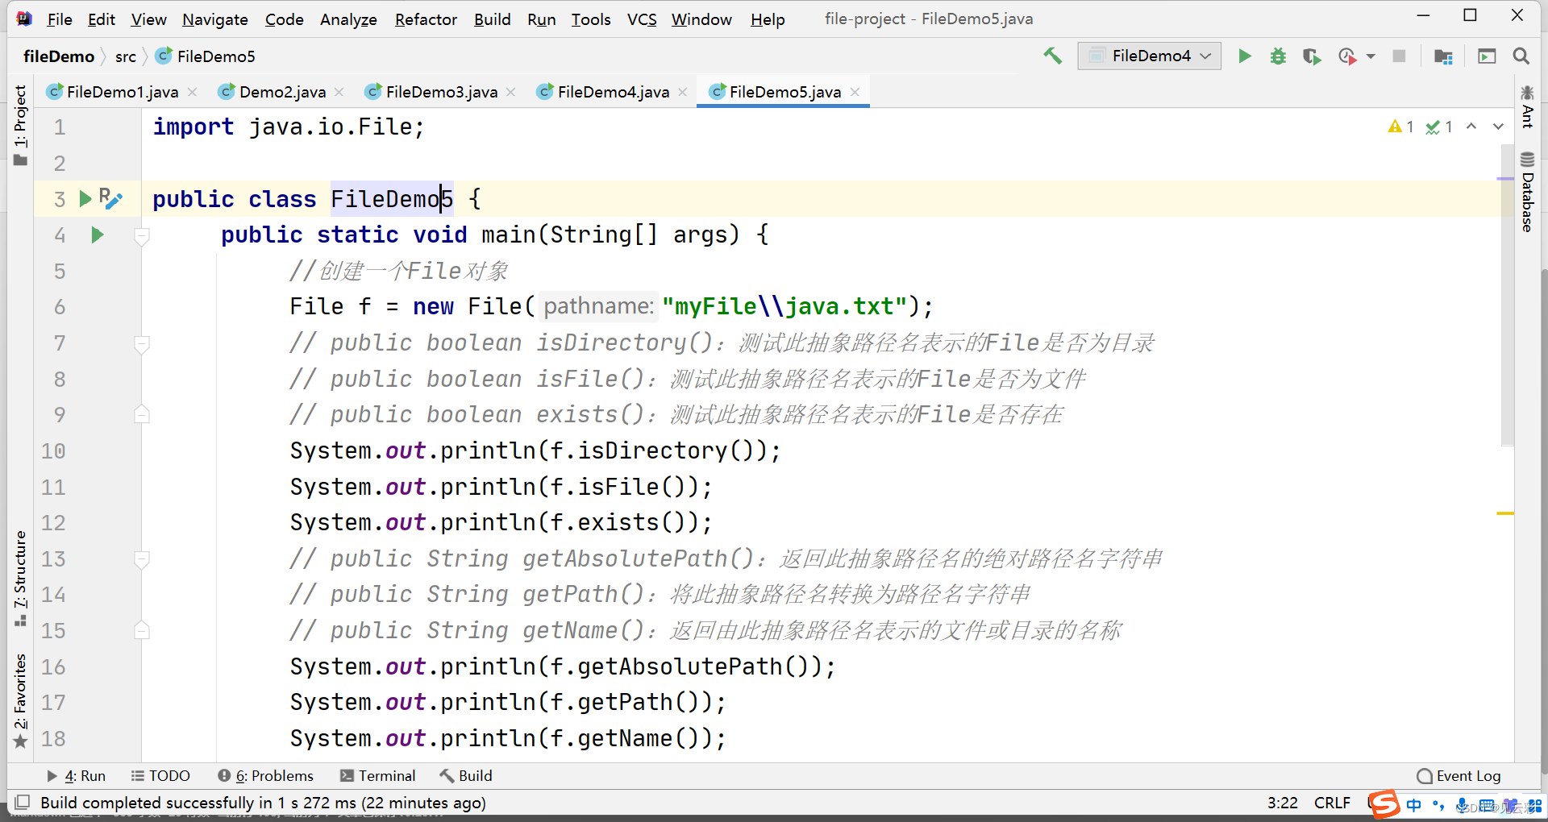Screen dimensions: 1548x822
Task: Open the FileDemo4 run configuration dropdown
Action: (1149, 56)
